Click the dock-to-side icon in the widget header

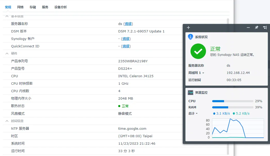pyautogui.click(x=265, y=28)
